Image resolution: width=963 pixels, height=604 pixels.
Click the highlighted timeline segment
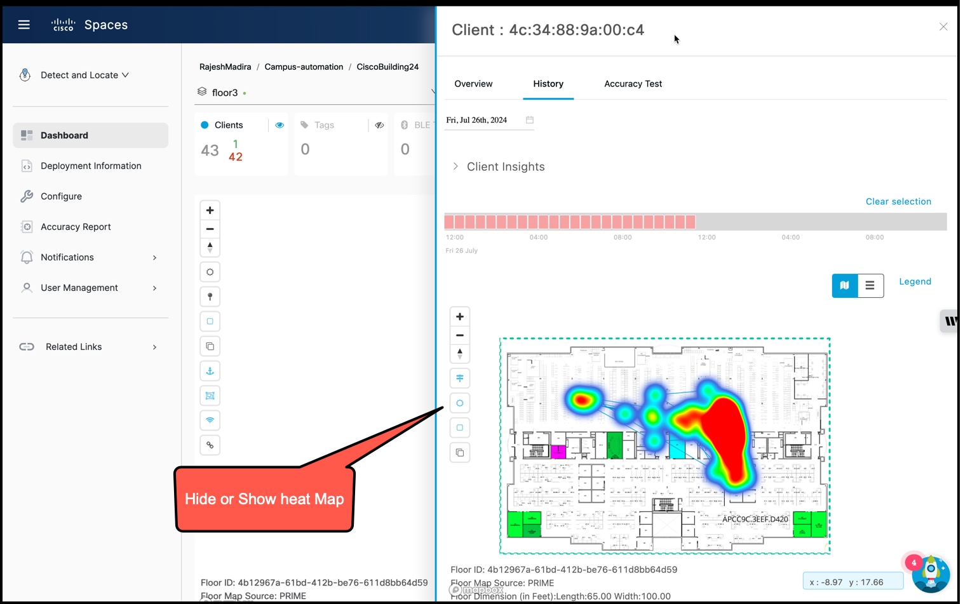pyautogui.click(x=570, y=222)
